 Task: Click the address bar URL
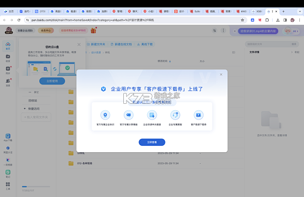coord(93,20)
